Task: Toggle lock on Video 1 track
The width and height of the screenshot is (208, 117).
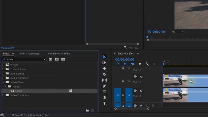Action: [123, 95]
